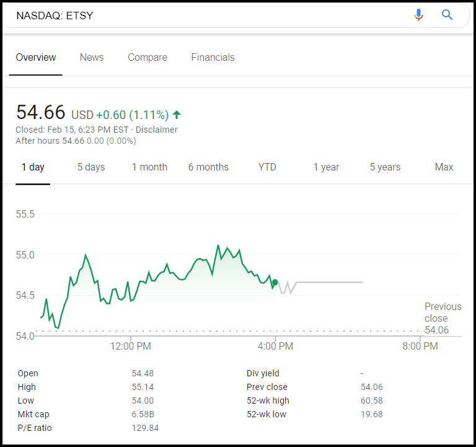
Task: Show the 1 month chart range
Action: [149, 167]
